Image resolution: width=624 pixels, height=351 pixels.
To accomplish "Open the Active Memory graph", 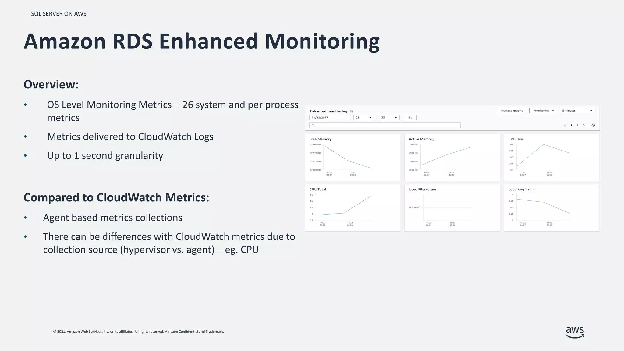I will tap(452, 157).
